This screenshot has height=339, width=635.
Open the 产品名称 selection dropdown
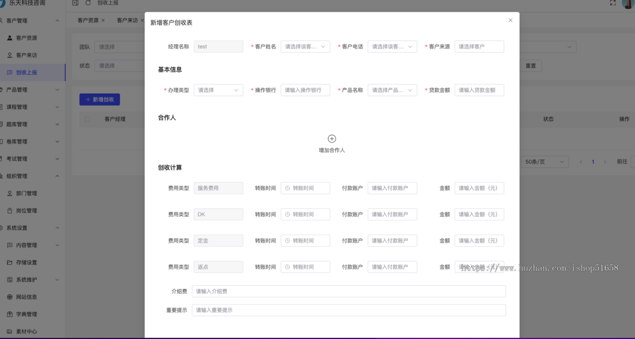point(393,90)
